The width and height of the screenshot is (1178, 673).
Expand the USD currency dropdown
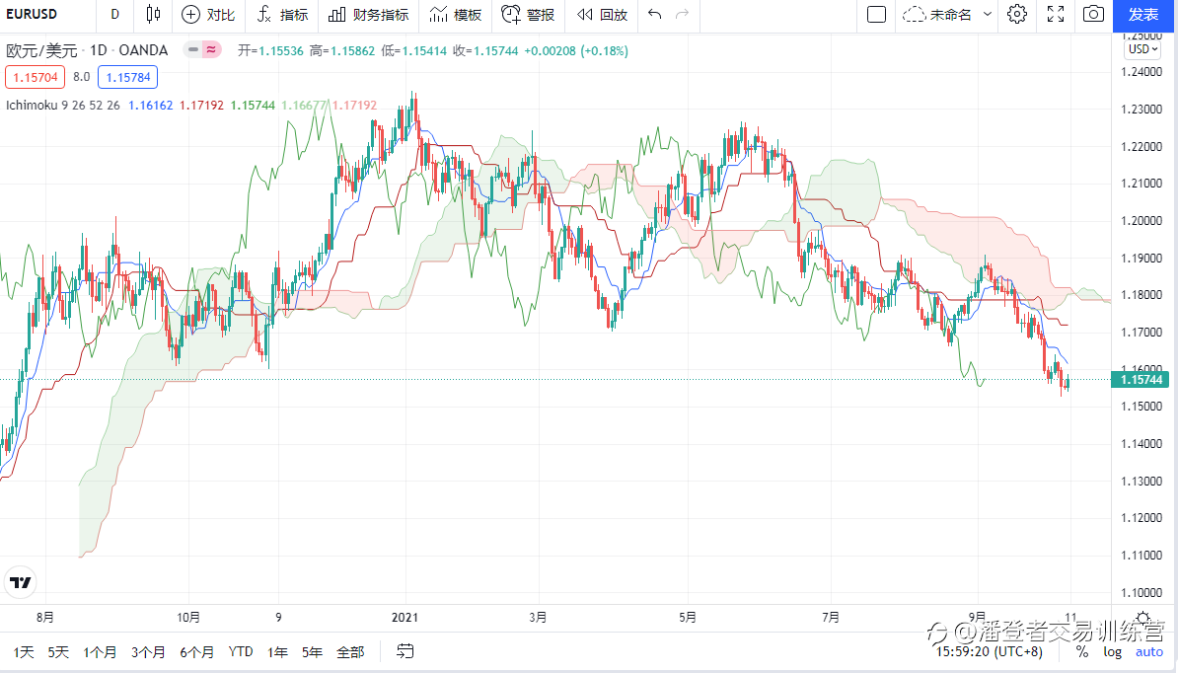(1143, 49)
